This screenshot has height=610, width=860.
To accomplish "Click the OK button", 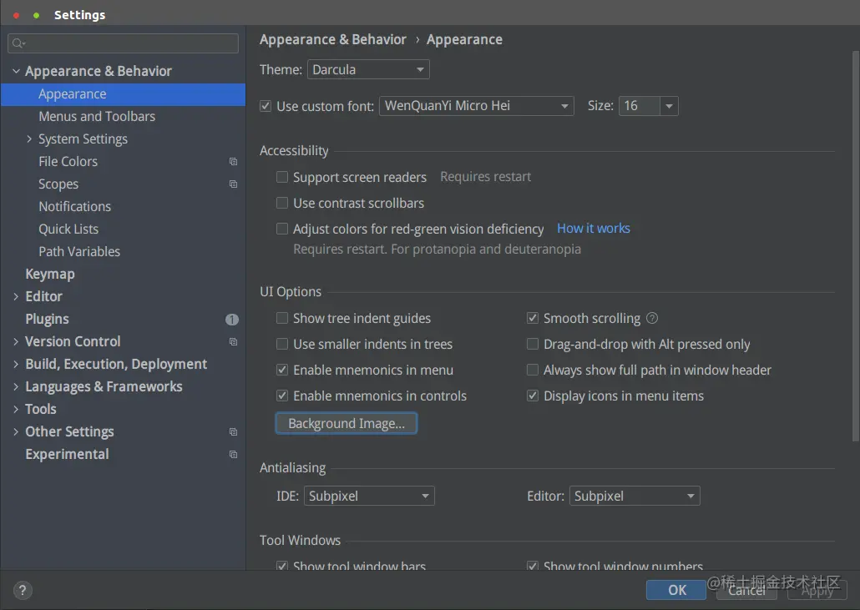I will (x=676, y=590).
